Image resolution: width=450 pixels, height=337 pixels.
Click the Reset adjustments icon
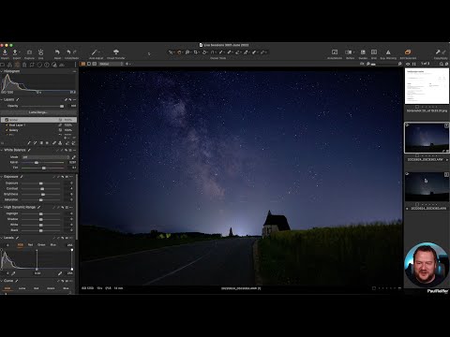57,52
